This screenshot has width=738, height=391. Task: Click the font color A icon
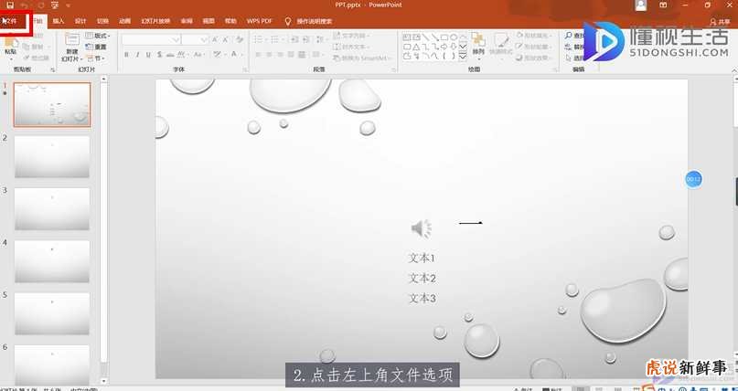[x=235, y=55]
